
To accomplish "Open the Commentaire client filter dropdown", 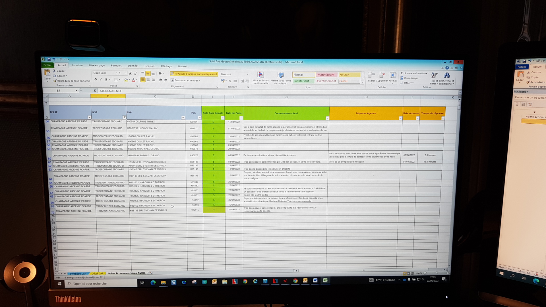I will coord(327,118).
